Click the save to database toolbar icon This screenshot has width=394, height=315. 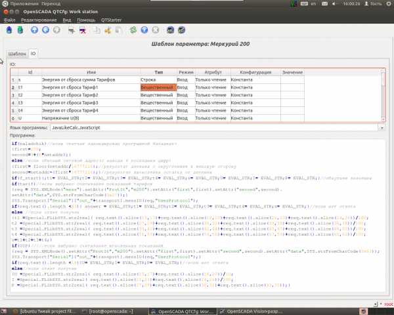point(21,30)
